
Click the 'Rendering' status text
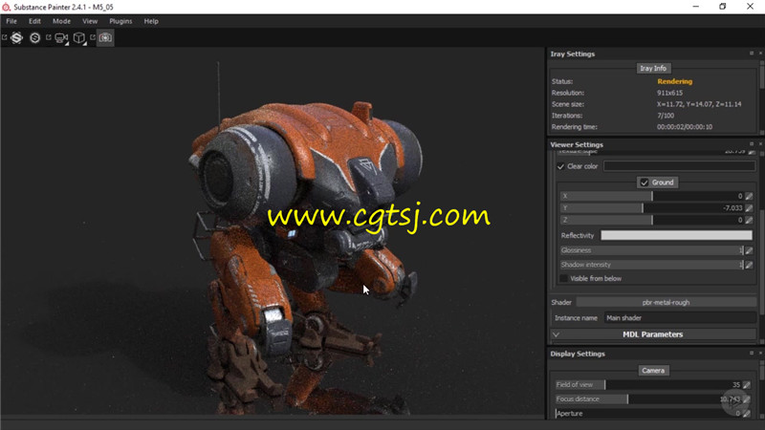tap(674, 81)
